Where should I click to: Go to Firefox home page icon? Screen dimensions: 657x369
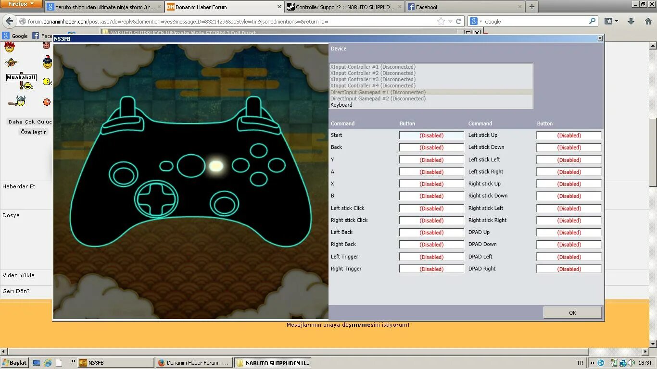(648, 21)
